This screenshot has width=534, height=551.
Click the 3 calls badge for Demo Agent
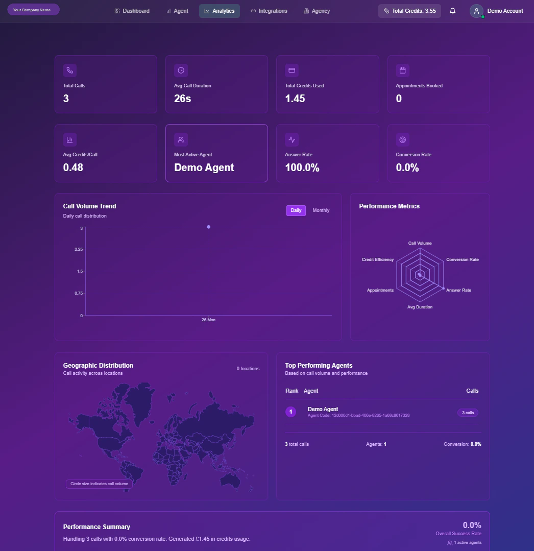(468, 413)
